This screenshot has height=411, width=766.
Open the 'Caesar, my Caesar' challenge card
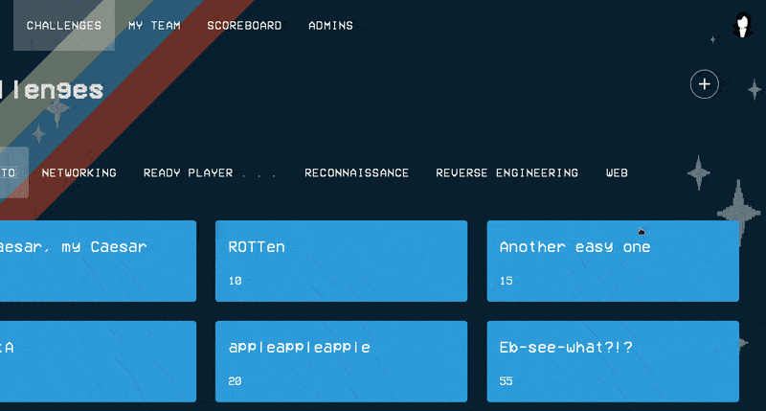click(96, 261)
